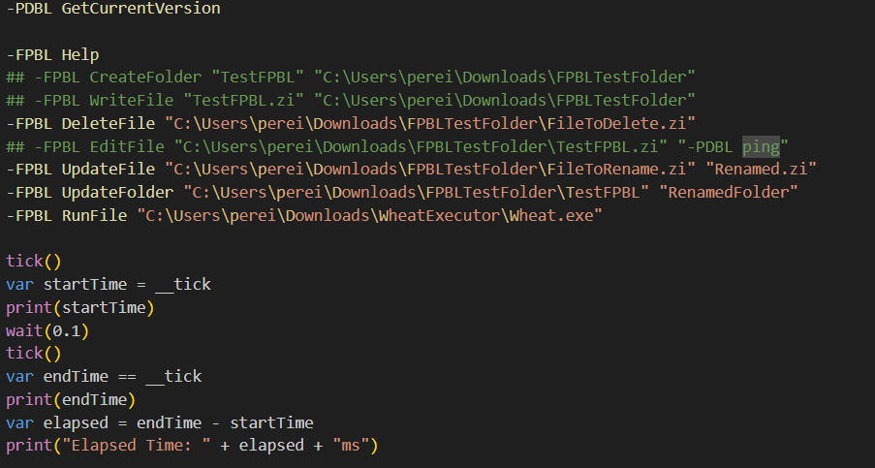Click the GetCurrentVersion command on the first line

pos(141,9)
